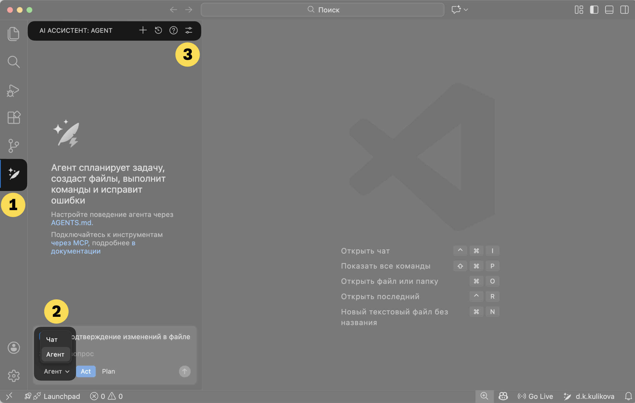635x403 pixels.
Task: Open the AGENTS.md. link
Action: pyautogui.click(x=72, y=223)
